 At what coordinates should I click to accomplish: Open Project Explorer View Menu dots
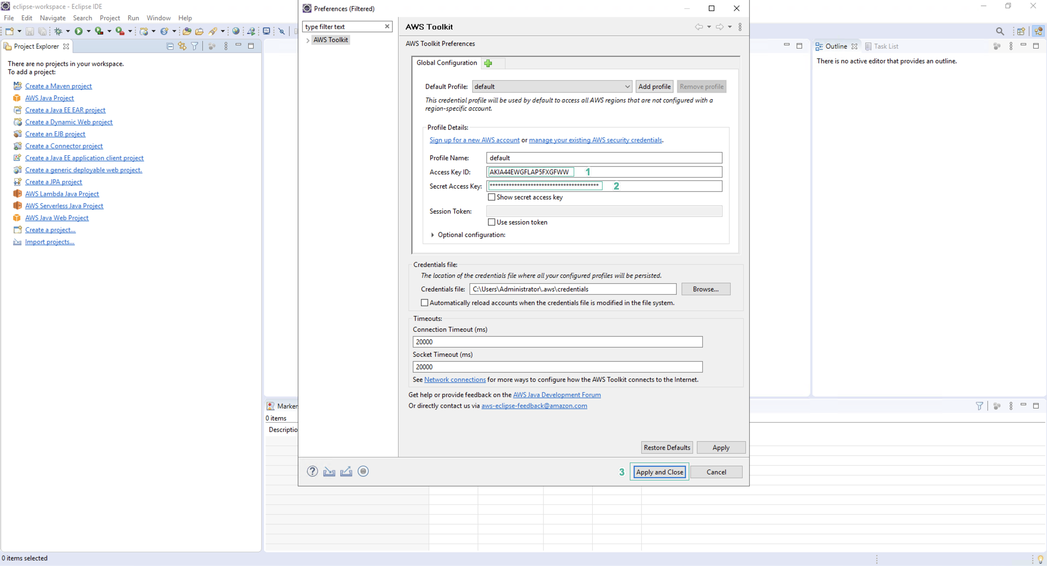[226, 46]
